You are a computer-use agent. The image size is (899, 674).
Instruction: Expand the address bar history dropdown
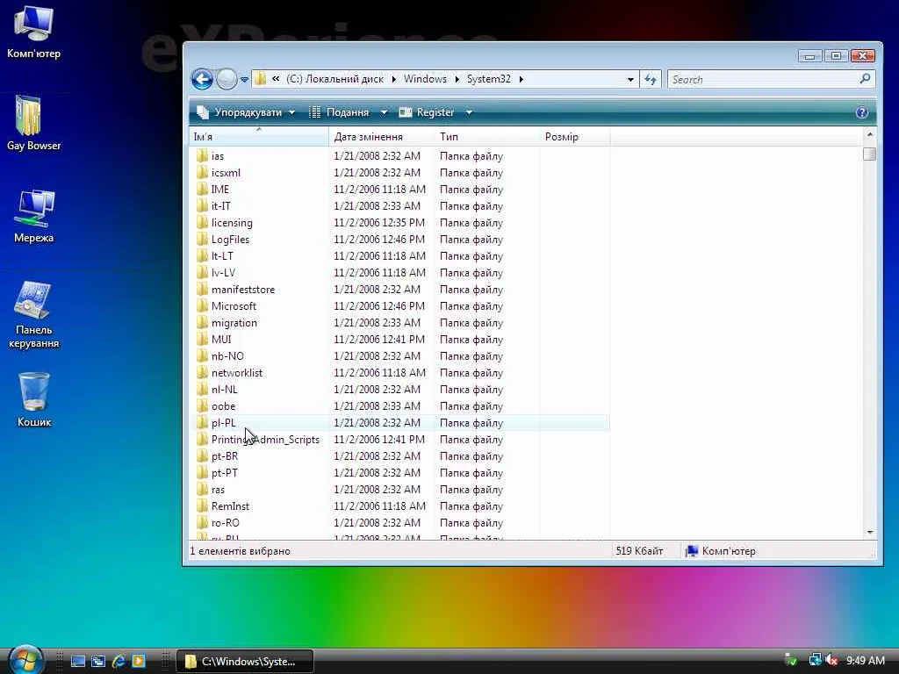[x=630, y=79]
